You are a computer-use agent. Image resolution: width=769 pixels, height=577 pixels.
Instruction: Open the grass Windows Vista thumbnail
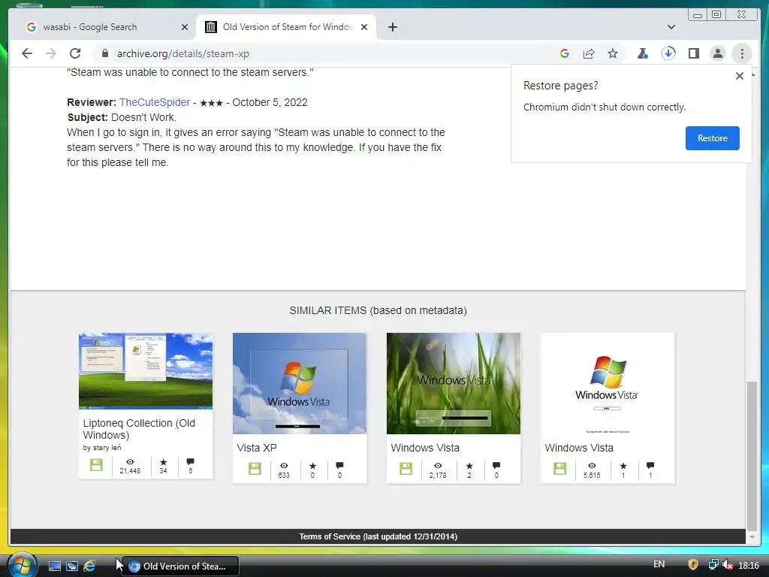(x=454, y=383)
